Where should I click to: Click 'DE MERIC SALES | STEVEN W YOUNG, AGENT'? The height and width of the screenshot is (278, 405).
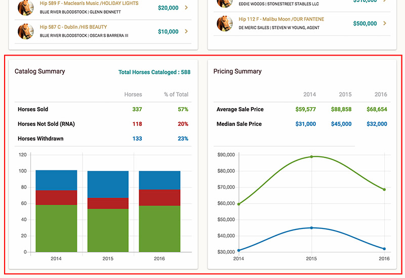(279, 28)
